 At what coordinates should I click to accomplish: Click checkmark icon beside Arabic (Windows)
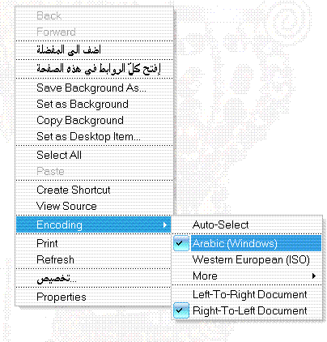click(180, 243)
